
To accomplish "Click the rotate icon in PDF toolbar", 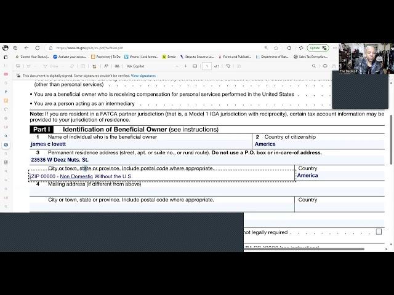I will 228,66.
